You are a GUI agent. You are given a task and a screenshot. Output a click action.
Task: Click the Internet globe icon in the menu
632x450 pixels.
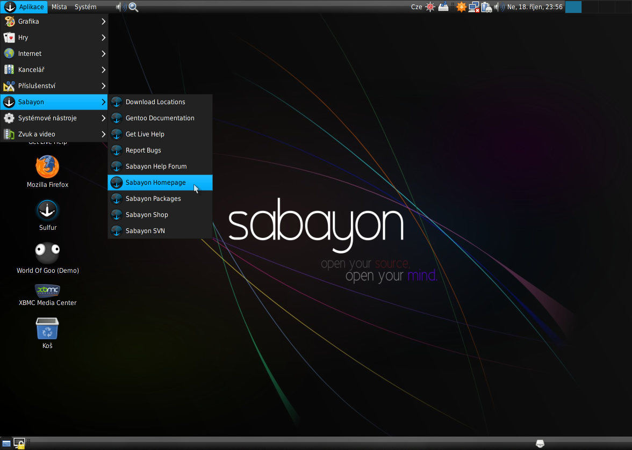click(9, 54)
